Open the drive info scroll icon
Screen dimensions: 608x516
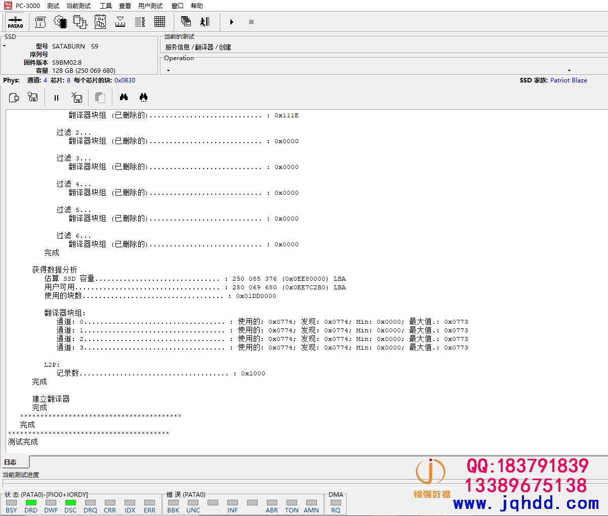point(40,22)
